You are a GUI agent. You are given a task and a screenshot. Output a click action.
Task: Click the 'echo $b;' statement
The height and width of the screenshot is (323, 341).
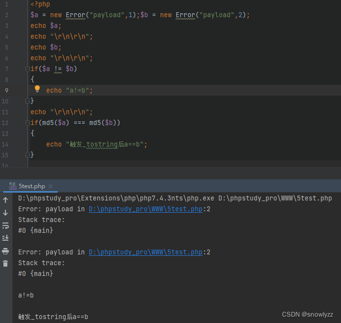[46, 47]
